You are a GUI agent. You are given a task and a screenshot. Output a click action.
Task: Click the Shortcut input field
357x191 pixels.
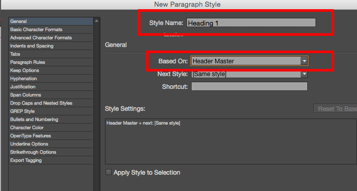tap(249, 86)
